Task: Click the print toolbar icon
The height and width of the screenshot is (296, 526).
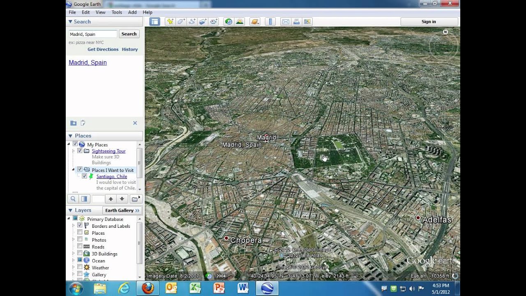Action: point(296,22)
